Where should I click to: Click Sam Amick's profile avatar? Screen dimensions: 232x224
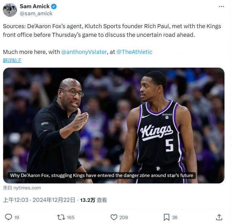10,10
